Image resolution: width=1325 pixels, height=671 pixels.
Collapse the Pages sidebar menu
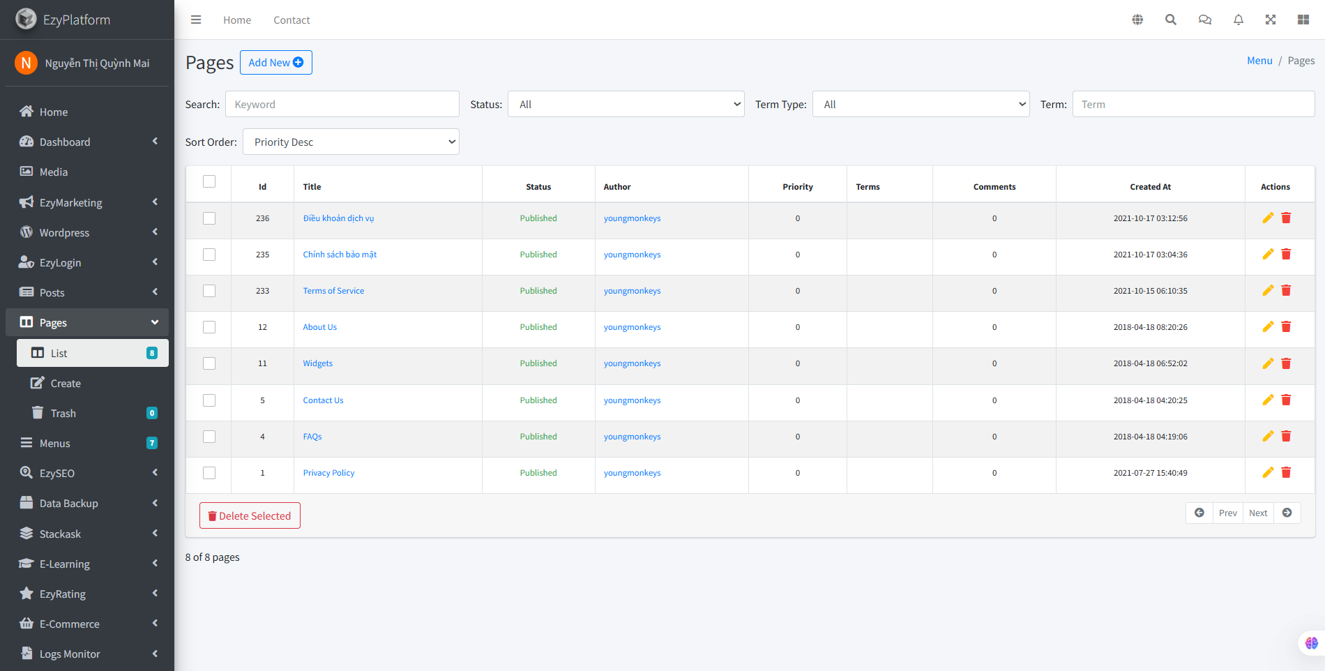pyautogui.click(x=87, y=322)
